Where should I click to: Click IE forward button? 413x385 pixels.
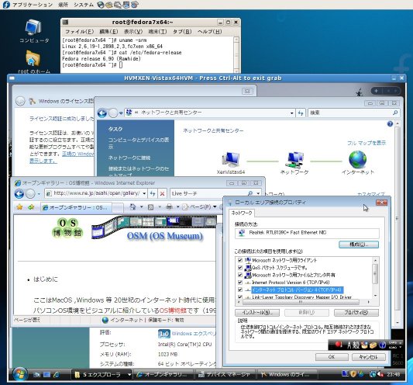pos(30,194)
